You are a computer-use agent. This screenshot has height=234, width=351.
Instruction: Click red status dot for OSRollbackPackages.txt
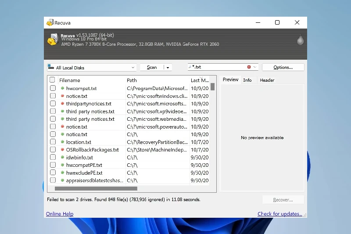coord(62,150)
